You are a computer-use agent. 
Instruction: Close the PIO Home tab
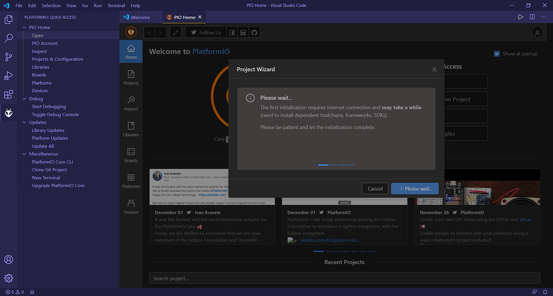[200, 17]
